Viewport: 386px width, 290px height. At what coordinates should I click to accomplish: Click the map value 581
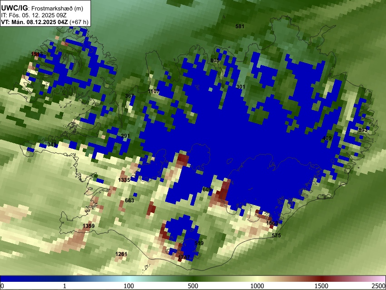[x=239, y=26]
